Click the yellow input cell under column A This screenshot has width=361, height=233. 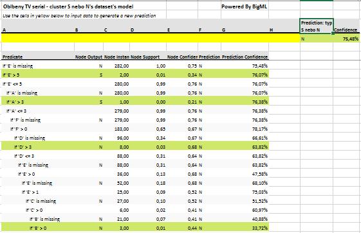click(38, 38)
